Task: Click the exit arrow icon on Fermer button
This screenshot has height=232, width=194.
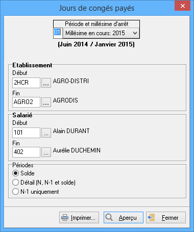Action: tap(151, 217)
